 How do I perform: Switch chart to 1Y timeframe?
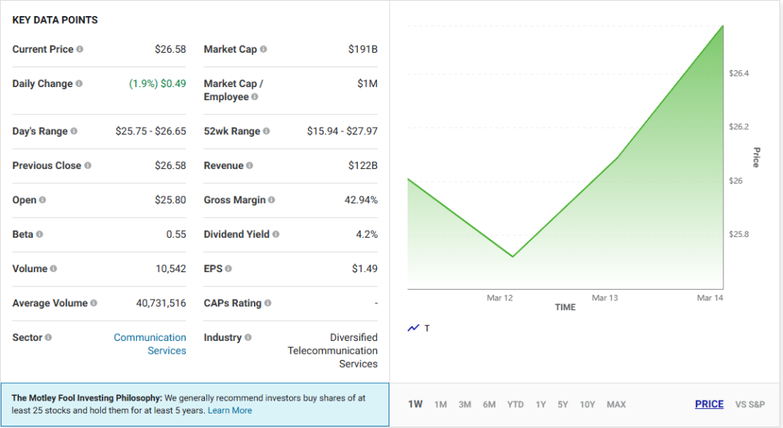click(x=541, y=404)
